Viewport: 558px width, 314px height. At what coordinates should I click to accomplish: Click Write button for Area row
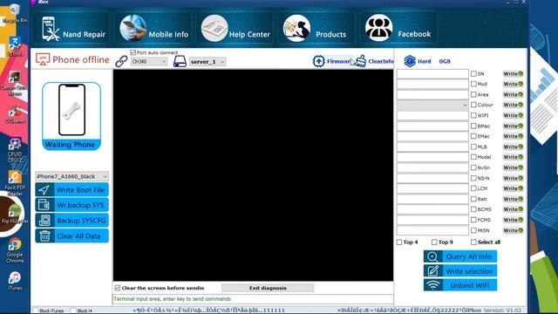[x=513, y=94]
